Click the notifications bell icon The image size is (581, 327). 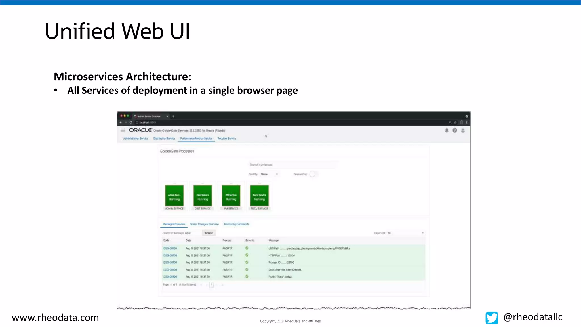pos(447,130)
